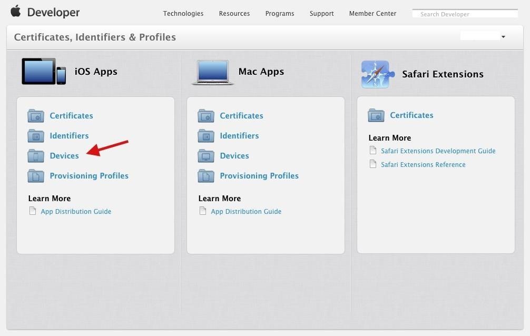Click the document icon beside App Distribution Guide
The width and height of the screenshot is (530, 336).
click(x=32, y=211)
